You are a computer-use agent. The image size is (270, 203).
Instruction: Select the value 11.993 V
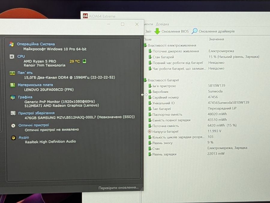click(214, 131)
